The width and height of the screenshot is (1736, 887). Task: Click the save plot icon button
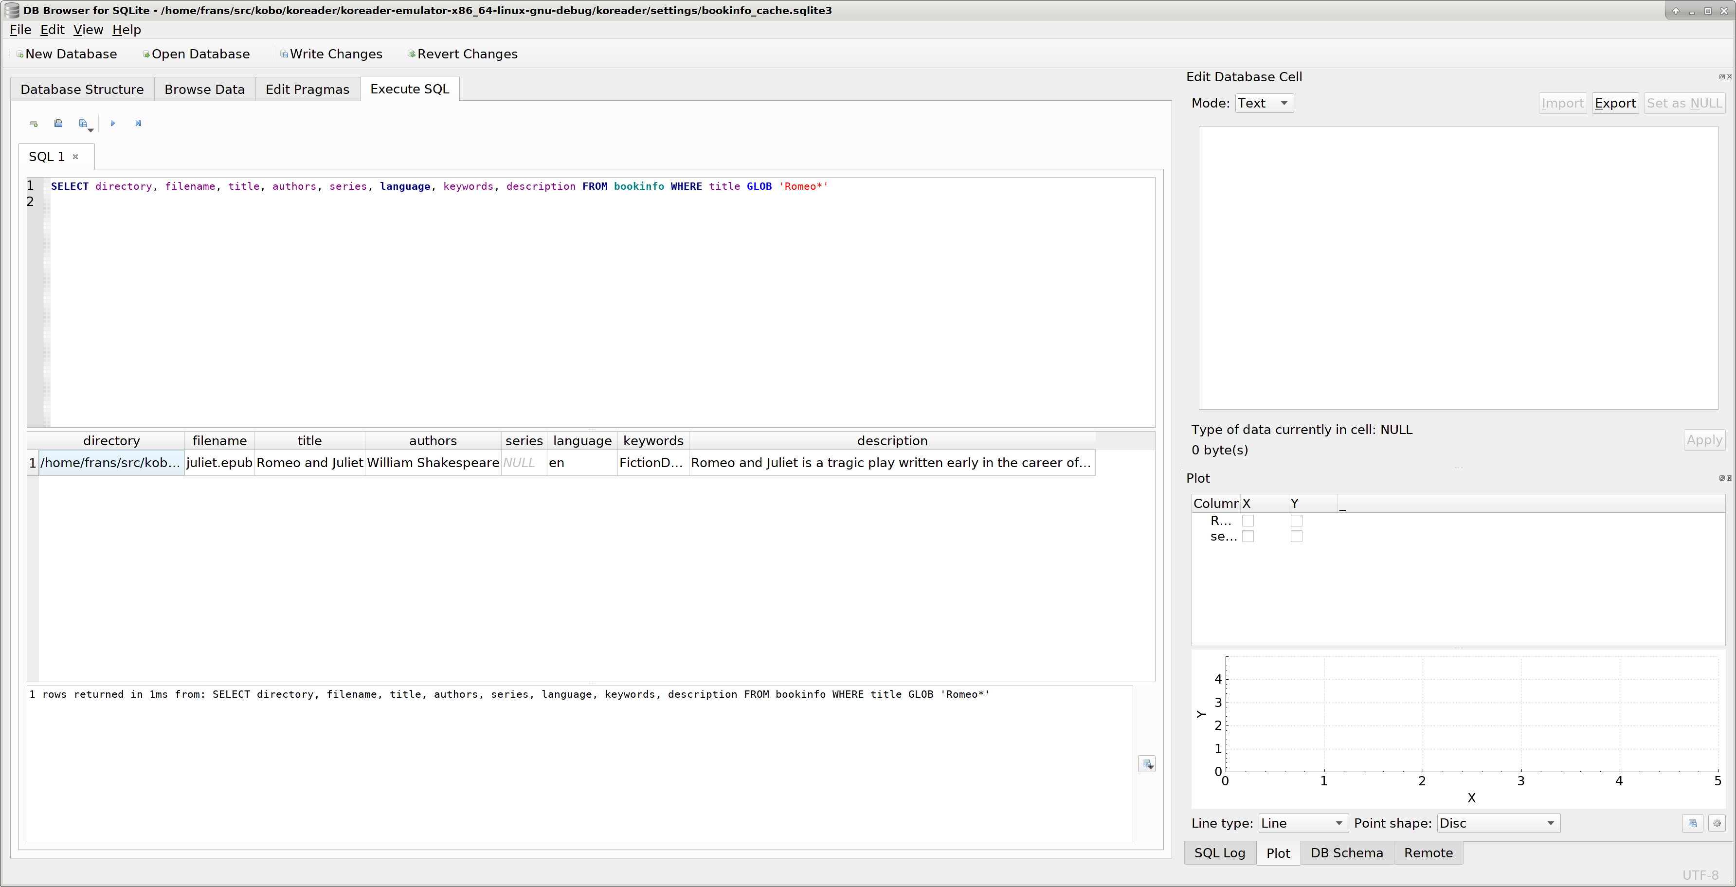click(1692, 823)
